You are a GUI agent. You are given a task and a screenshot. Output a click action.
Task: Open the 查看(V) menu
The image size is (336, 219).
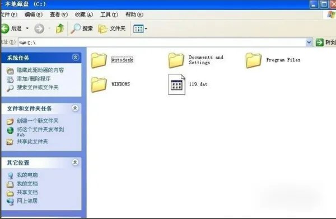[59, 15]
